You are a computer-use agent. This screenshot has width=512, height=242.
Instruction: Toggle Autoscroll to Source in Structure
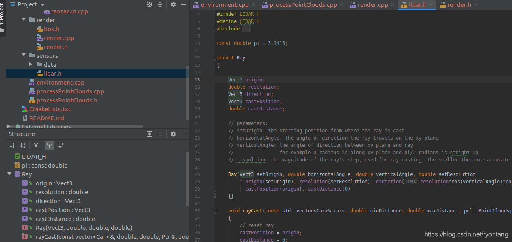coord(49,145)
